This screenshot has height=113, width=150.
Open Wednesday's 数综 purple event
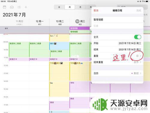[79, 103]
